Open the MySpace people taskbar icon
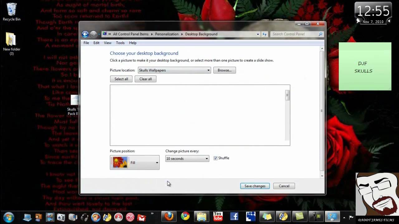Image resolution: width=399 pixels, height=224 pixels. click(x=251, y=217)
